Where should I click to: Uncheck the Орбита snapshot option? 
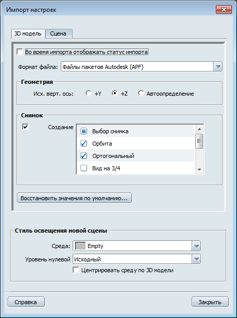83,144
